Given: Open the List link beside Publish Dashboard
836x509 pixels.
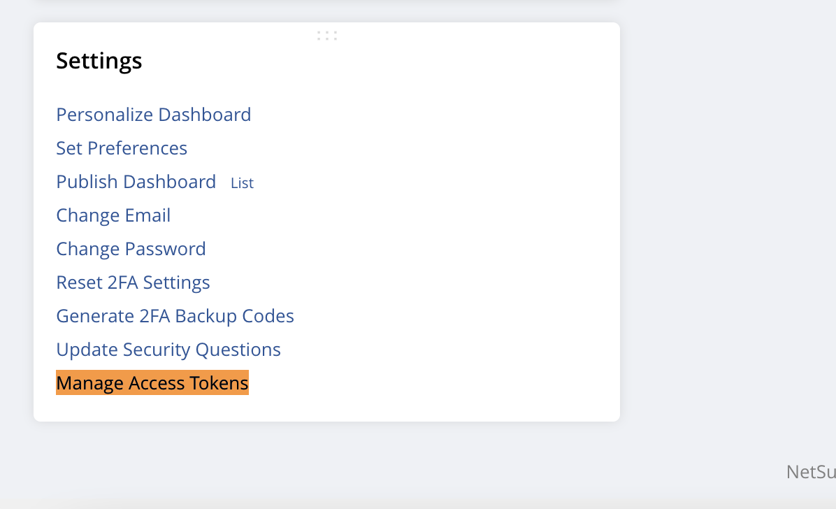Looking at the screenshot, I should (x=242, y=183).
